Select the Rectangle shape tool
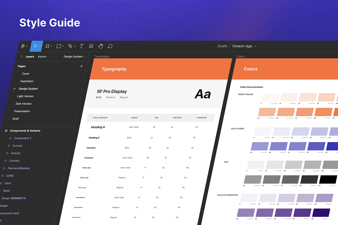This screenshot has width=338, height=225. pos(59,46)
